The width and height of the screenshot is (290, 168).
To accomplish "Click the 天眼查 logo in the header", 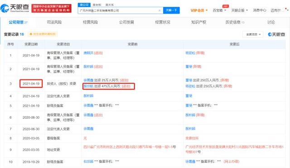I will click(15, 8).
